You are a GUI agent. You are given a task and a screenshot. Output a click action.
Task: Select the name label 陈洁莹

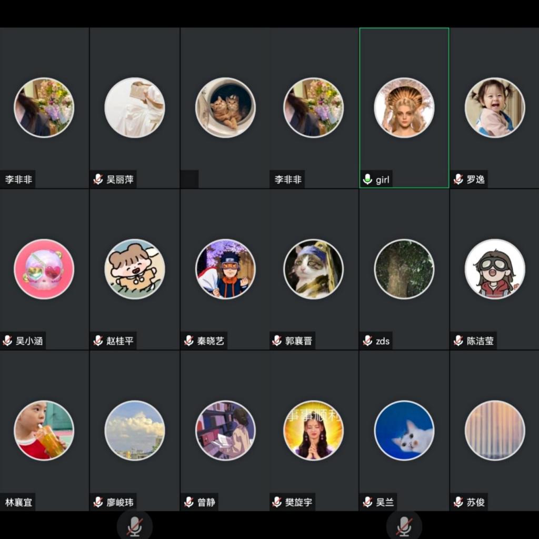click(480, 341)
